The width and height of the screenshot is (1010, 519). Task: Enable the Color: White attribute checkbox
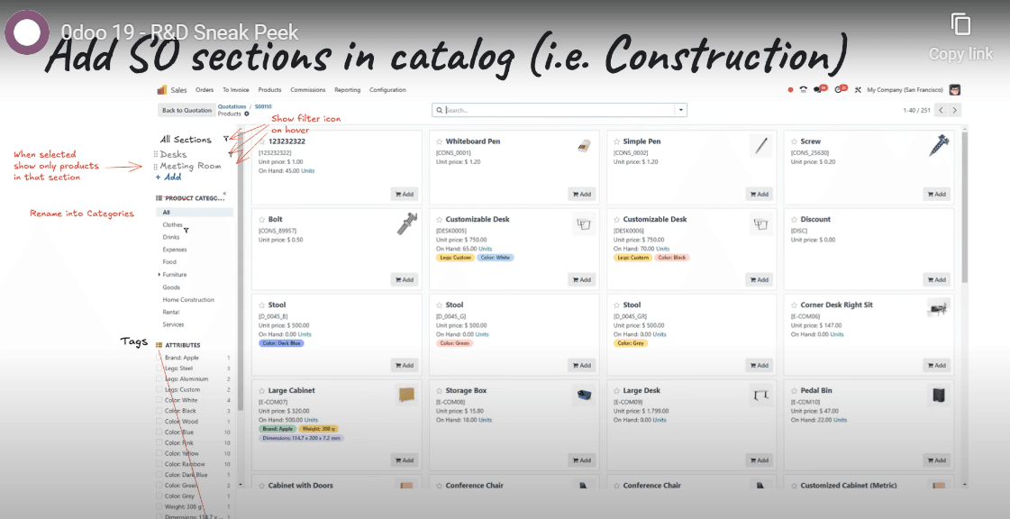pyautogui.click(x=160, y=400)
